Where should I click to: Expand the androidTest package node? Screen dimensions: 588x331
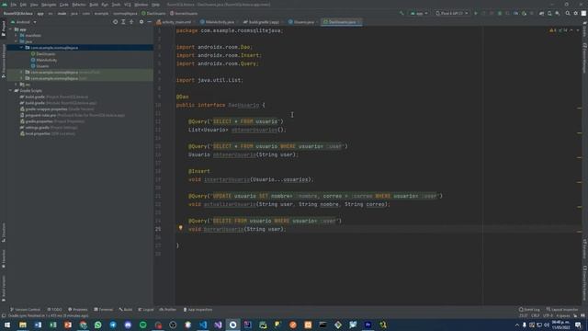point(22,72)
